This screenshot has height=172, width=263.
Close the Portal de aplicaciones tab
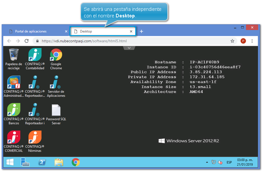[x=66, y=32]
